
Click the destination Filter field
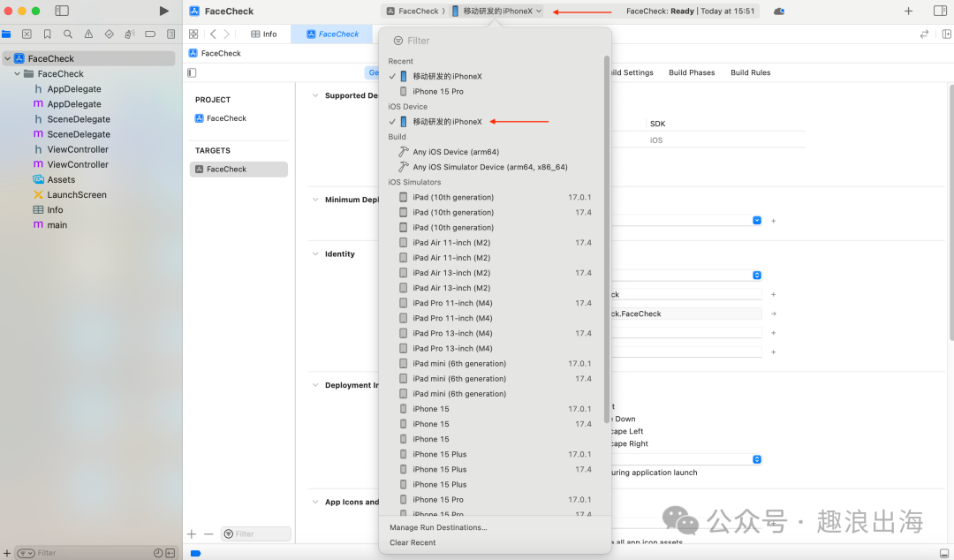coord(495,41)
